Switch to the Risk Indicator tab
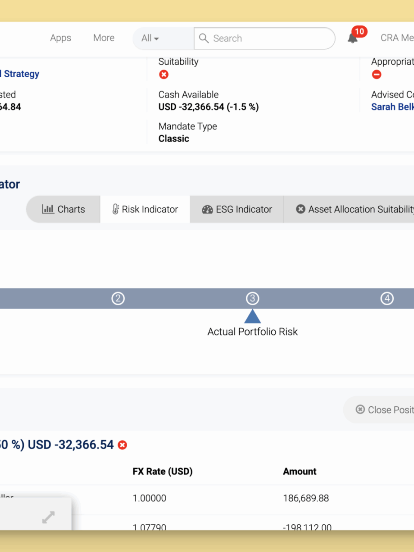414x552 pixels. point(145,209)
